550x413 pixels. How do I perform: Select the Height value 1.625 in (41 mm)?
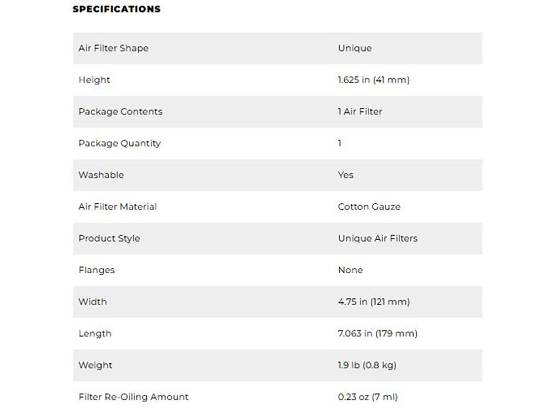click(373, 80)
